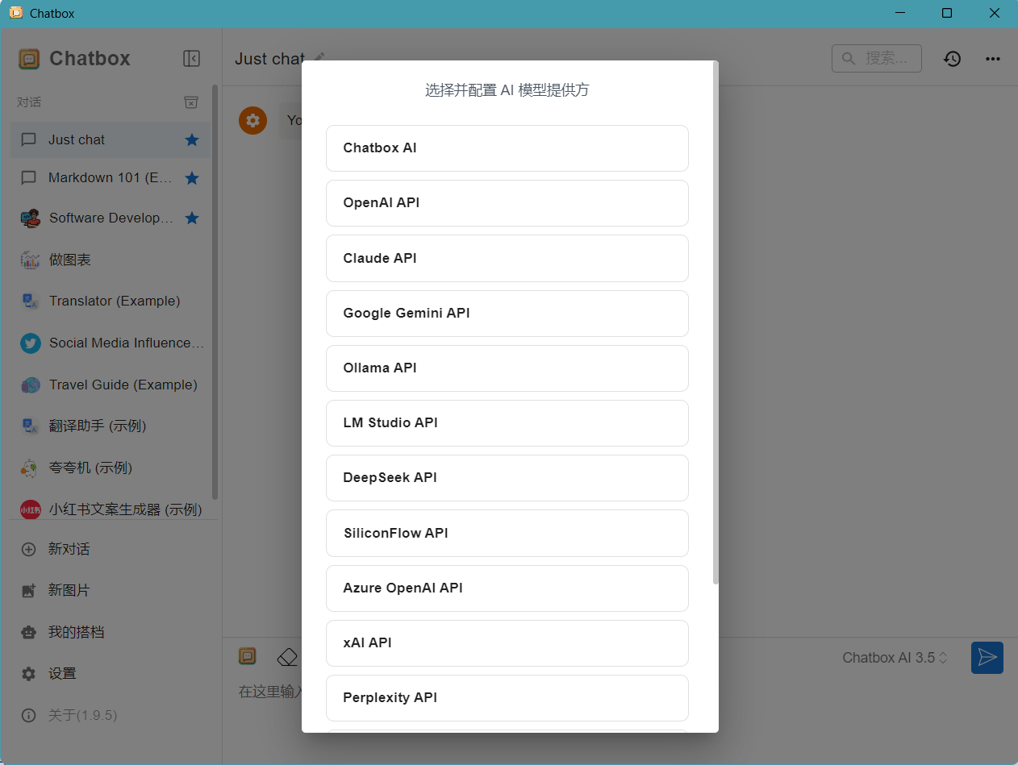Open the Chatbox AI 3.5 model selector
Image resolution: width=1018 pixels, height=765 pixels.
pyautogui.click(x=895, y=658)
